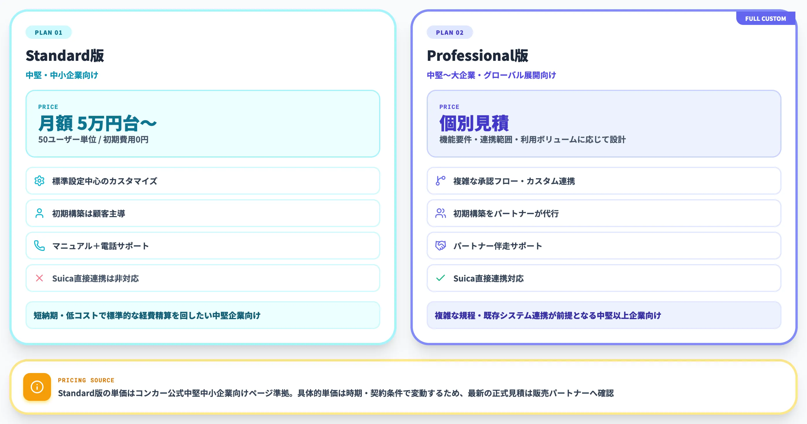This screenshot has width=807, height=424.
Task: Click the FULL CUSTOM ribbon tag
Action: [765, 19]
